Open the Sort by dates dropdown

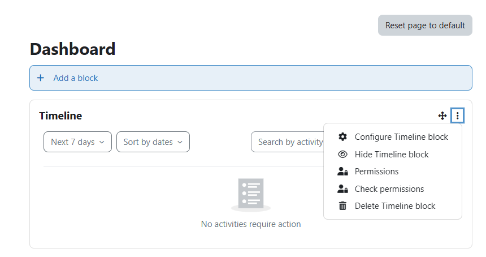pyautogui.click(x=153, y=142)
